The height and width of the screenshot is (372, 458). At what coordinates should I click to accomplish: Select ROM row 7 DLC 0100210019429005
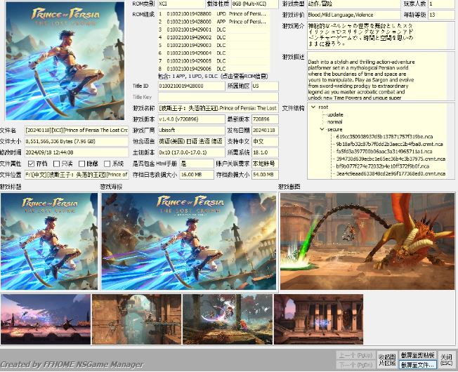pyautogui.click(x=214, y=61)
